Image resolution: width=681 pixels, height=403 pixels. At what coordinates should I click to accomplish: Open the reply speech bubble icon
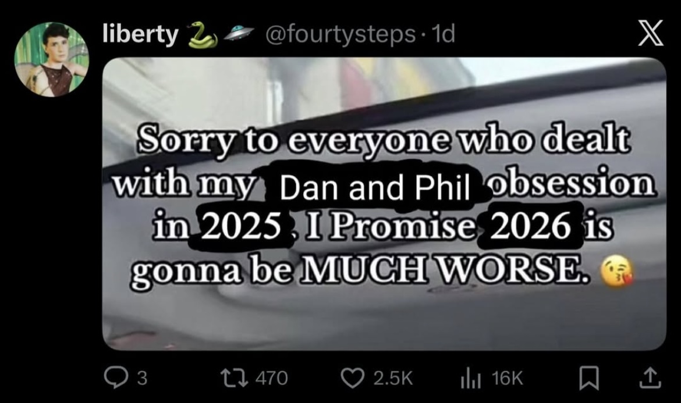click(x=115, y=377)
